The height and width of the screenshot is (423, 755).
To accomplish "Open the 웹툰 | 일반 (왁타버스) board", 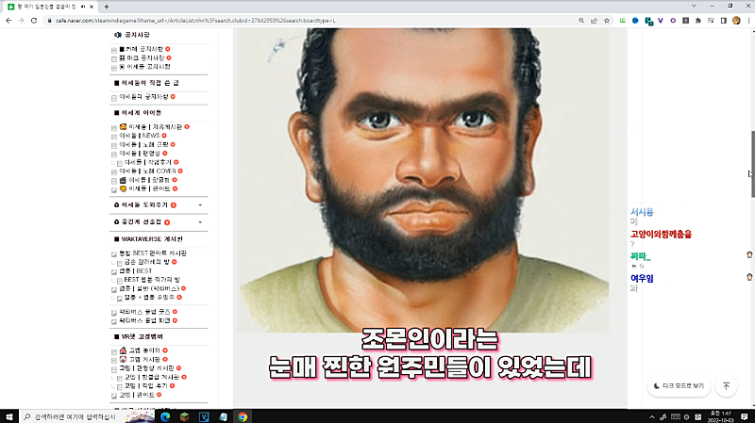I will [x=149, y=288].
